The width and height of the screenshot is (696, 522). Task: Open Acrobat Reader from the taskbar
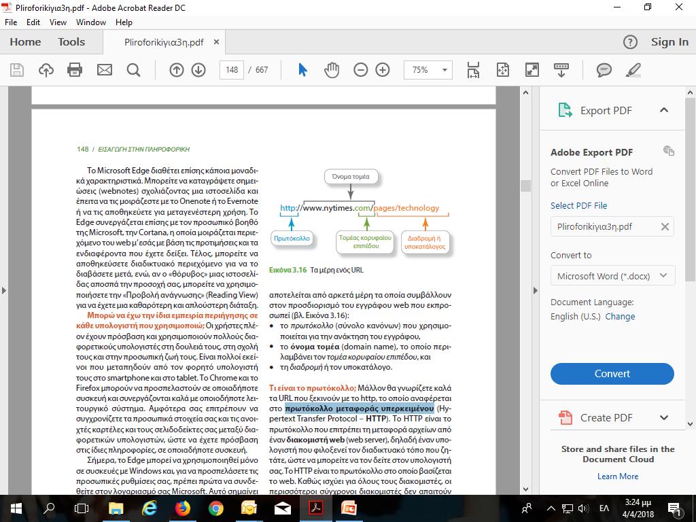tap(315, 508)
